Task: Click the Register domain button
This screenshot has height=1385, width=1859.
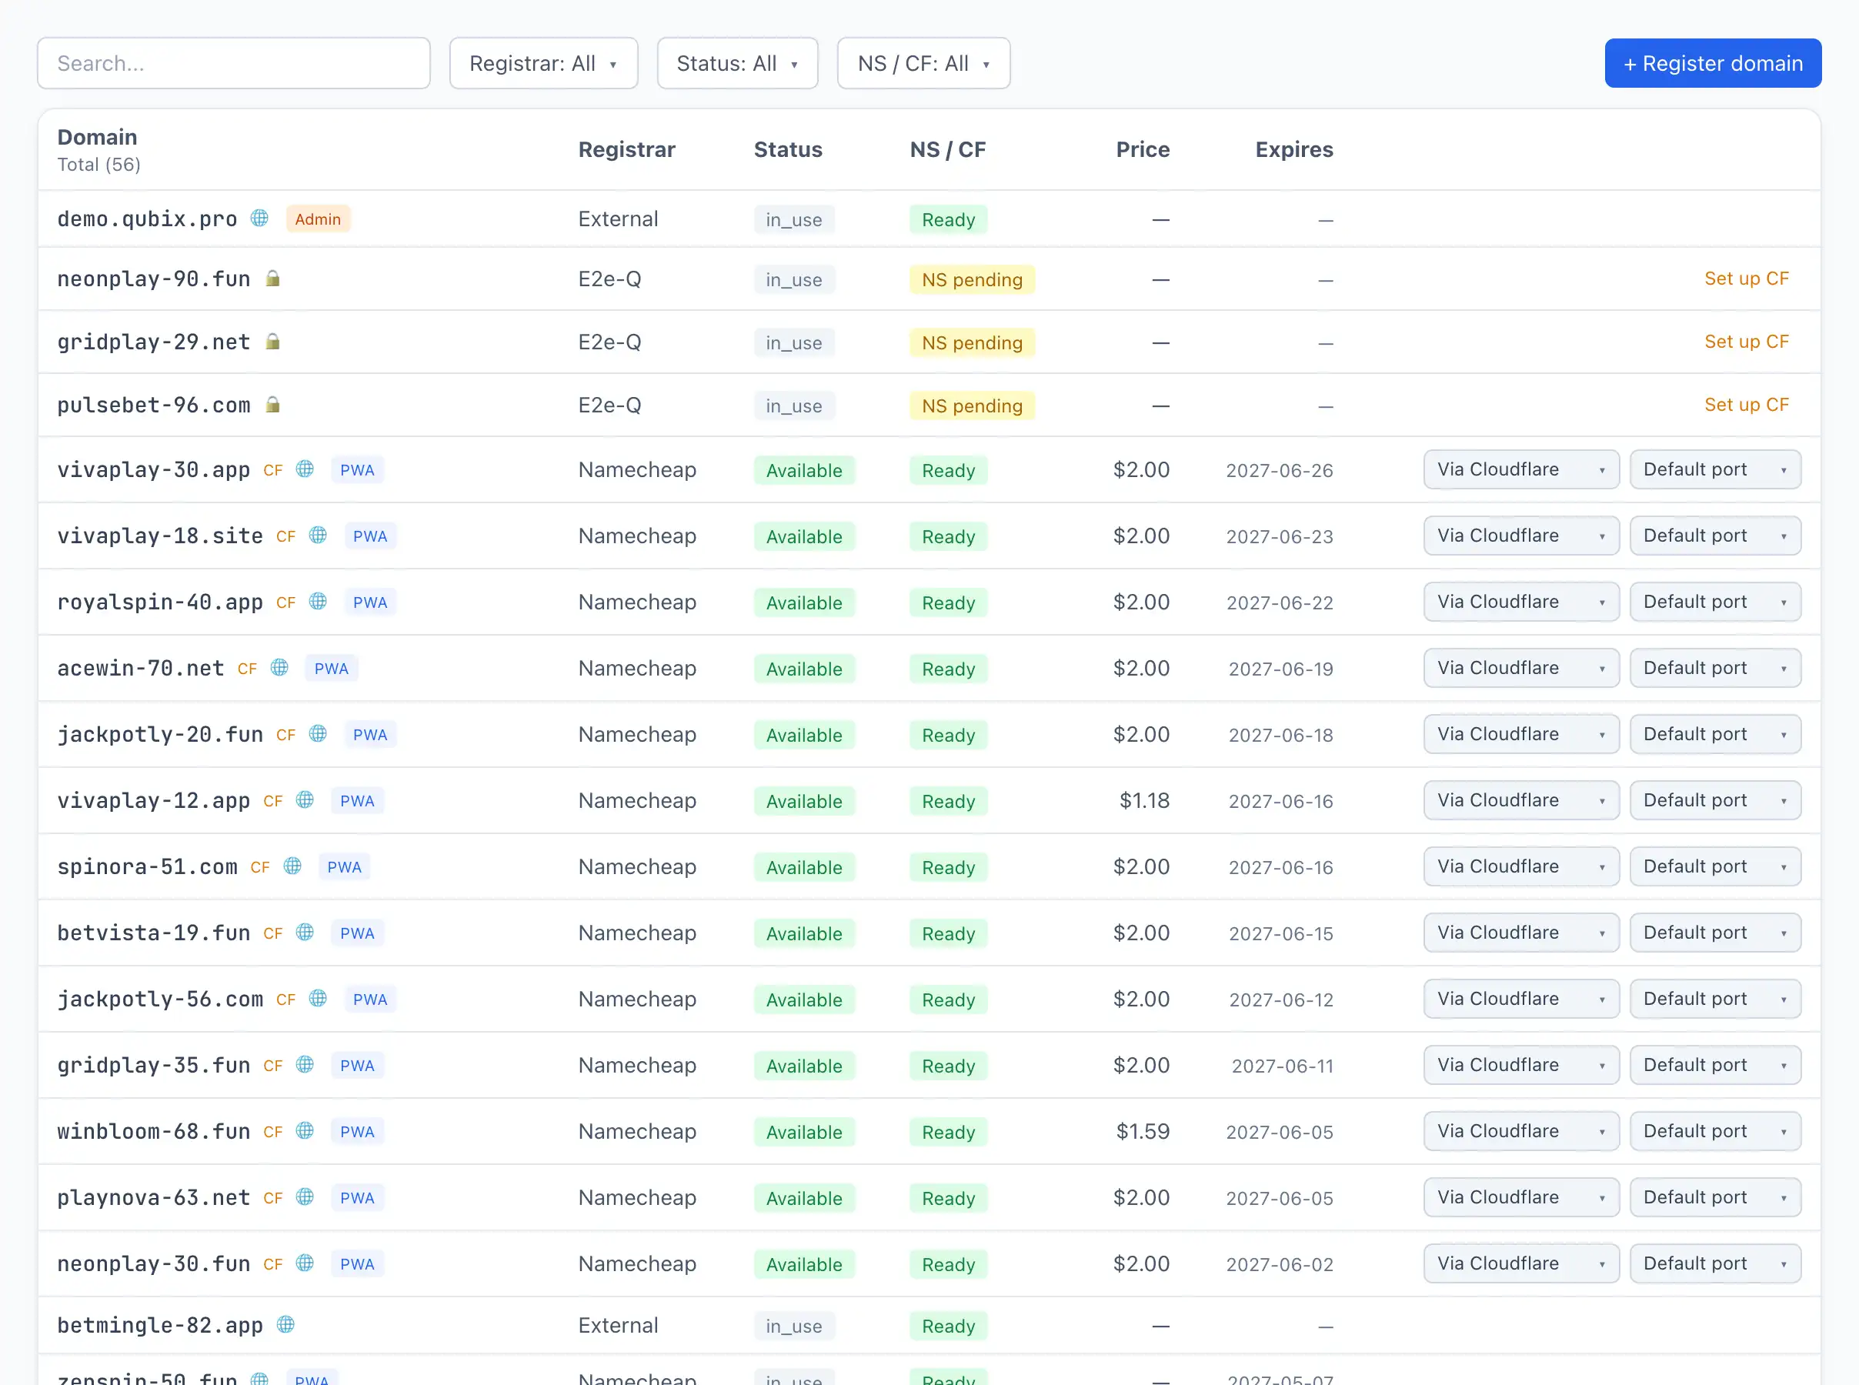Action: coord(1712,63)
